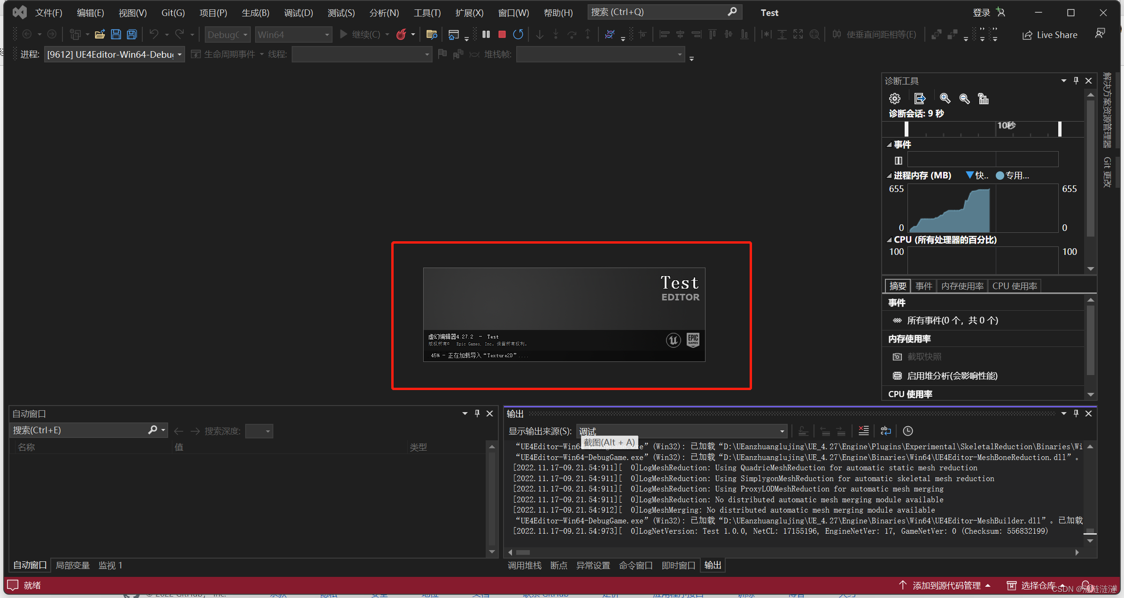1124x598 pixels.
Task: Switch to the 局部变量 tab
Action: (x=72, y=566)
